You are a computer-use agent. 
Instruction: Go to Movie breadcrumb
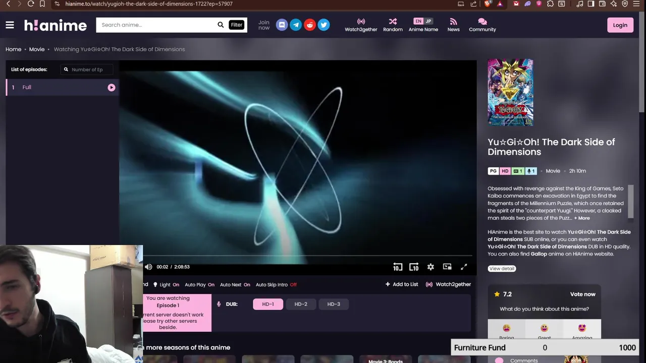(x=37, y=49)
